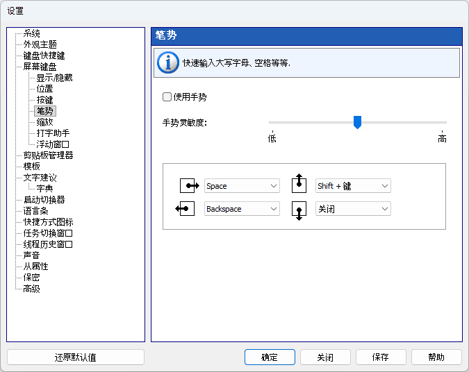Open 快捷方式图标 settings page

pyautogui.click(x=48, y=222)
